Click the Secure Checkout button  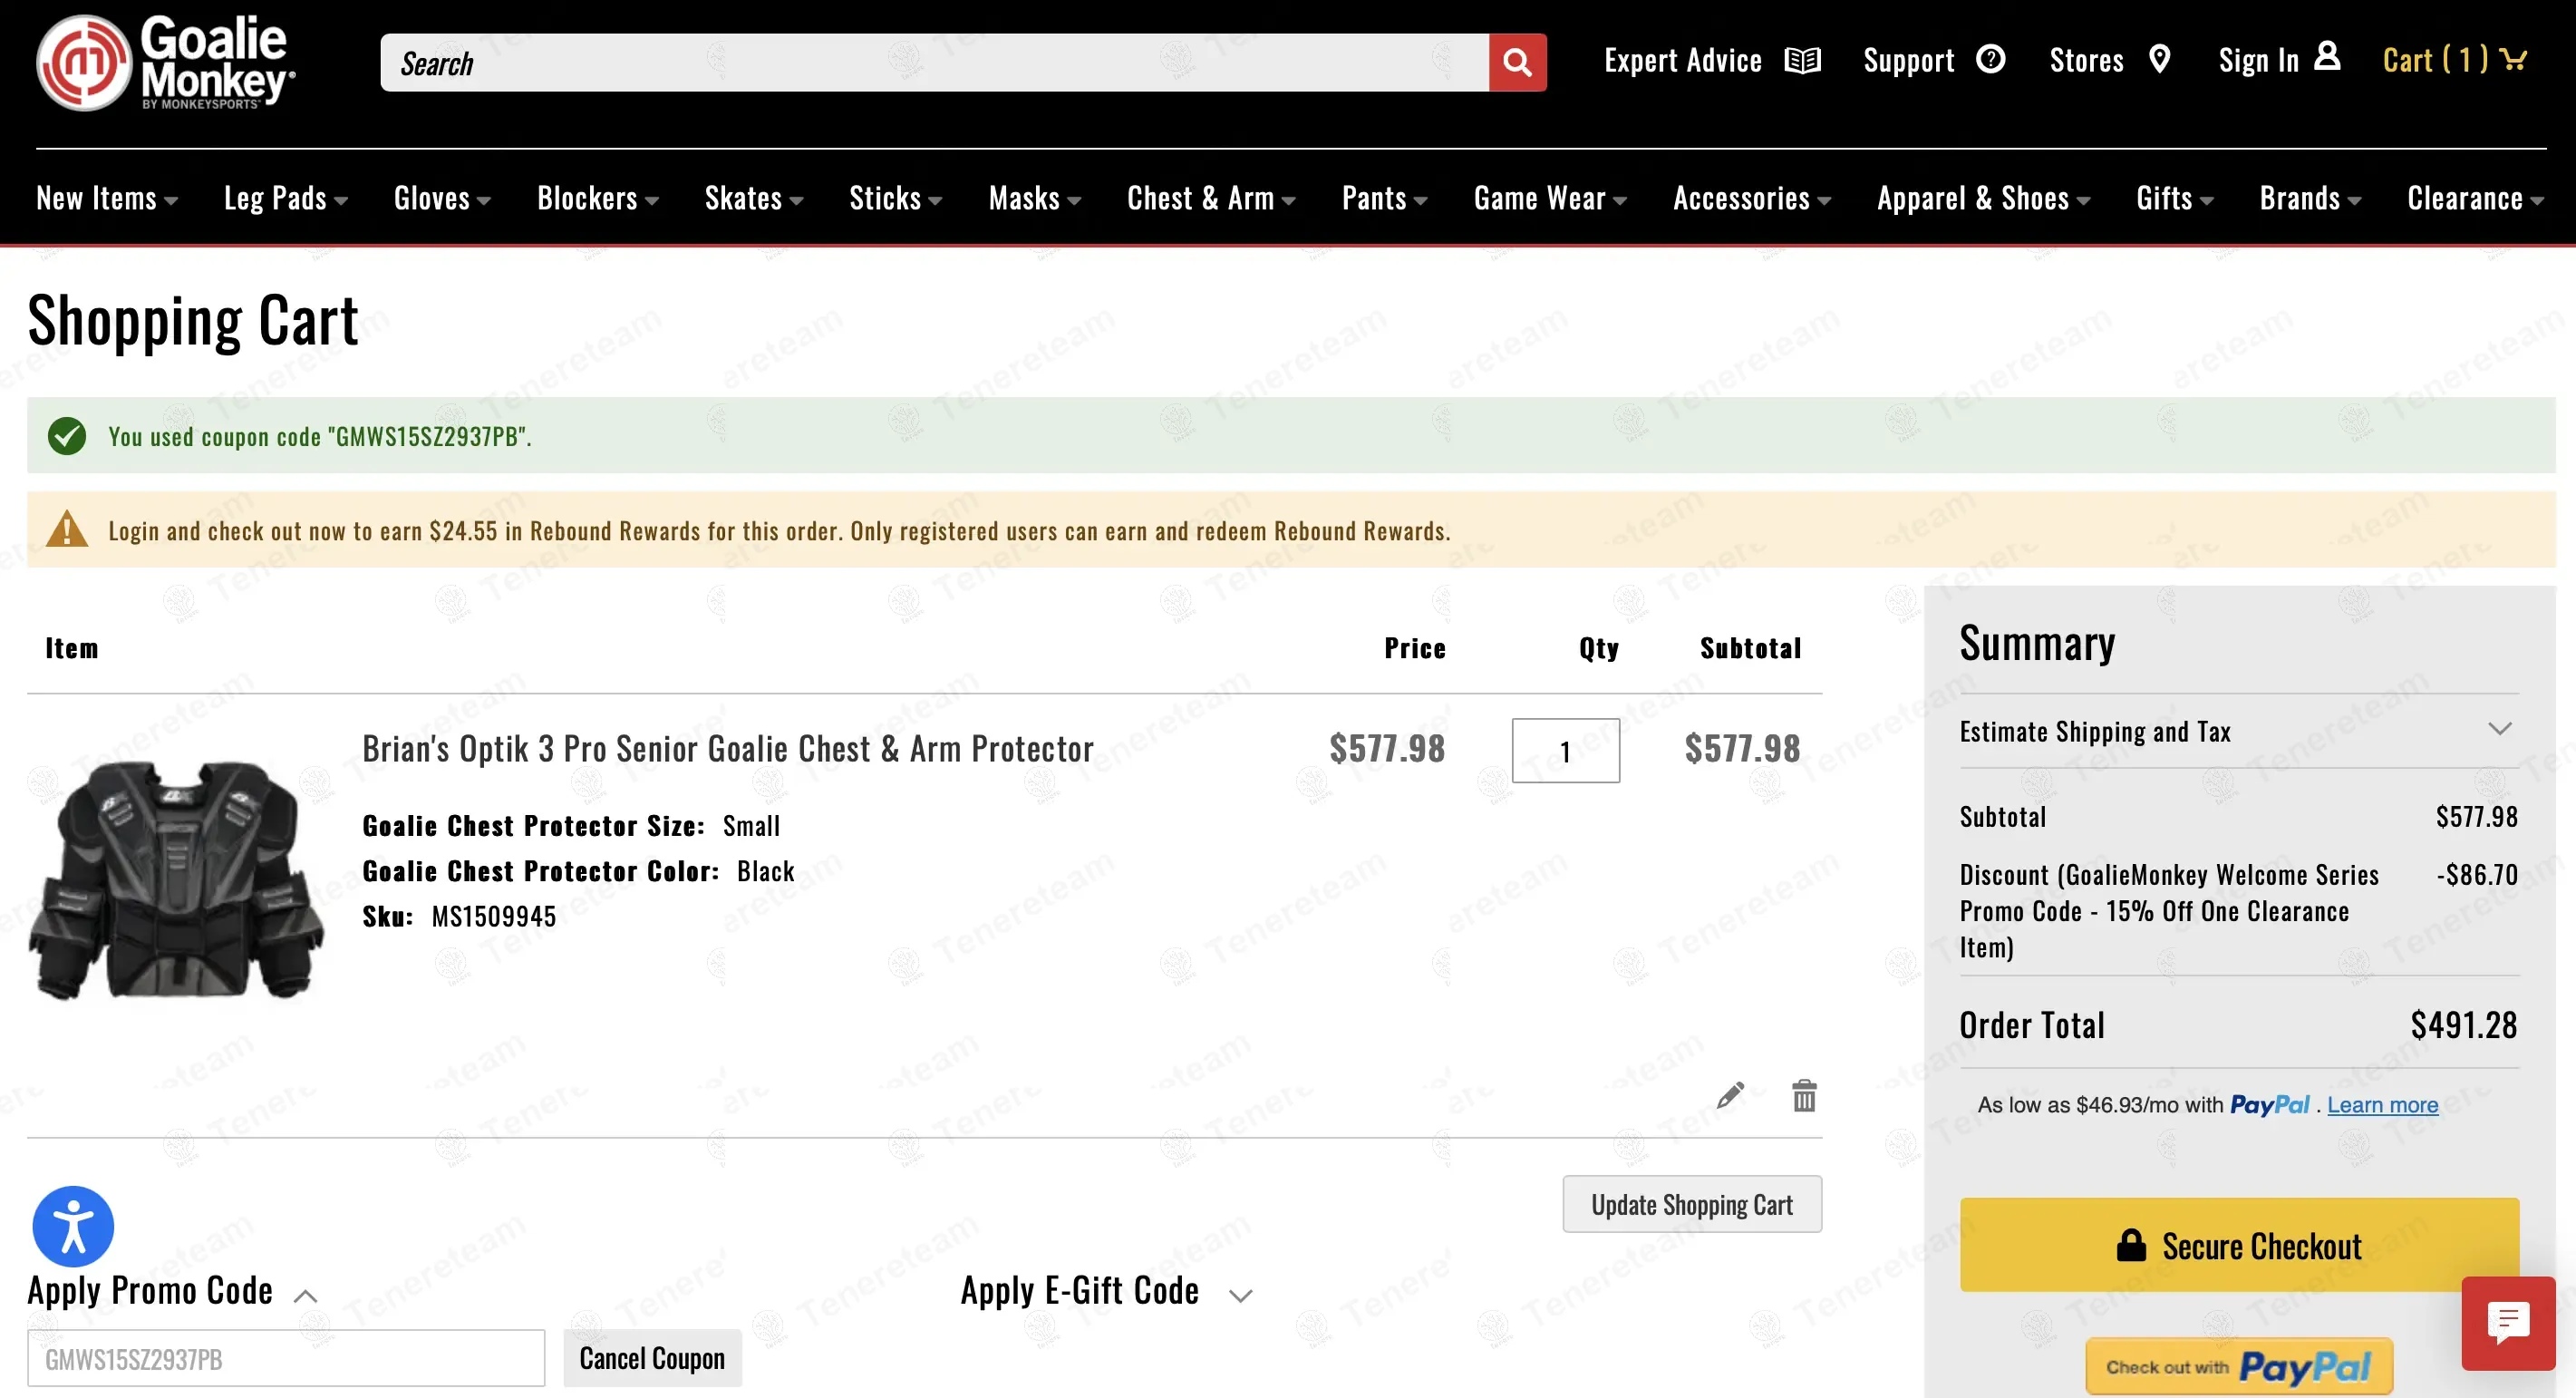pyautogui.click(x=2239, y=1244)
